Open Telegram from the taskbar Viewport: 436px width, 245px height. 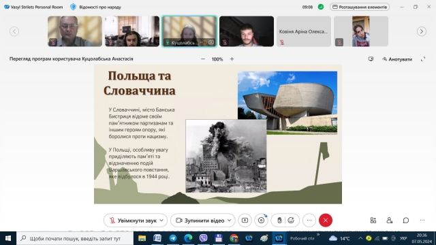pyautogui.click(x=172, y=238)
